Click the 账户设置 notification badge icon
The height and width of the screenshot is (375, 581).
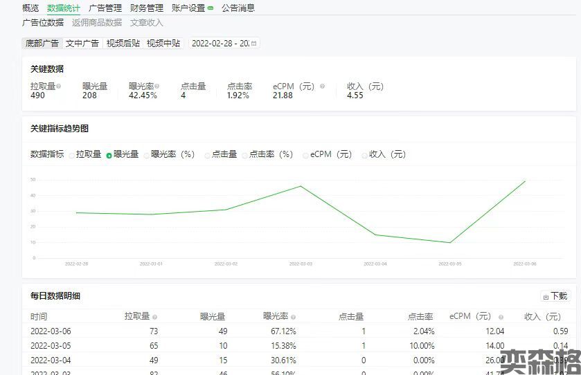click(210, 8)
